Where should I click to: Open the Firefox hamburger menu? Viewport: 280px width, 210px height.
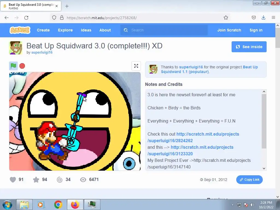tap(273, 17)
